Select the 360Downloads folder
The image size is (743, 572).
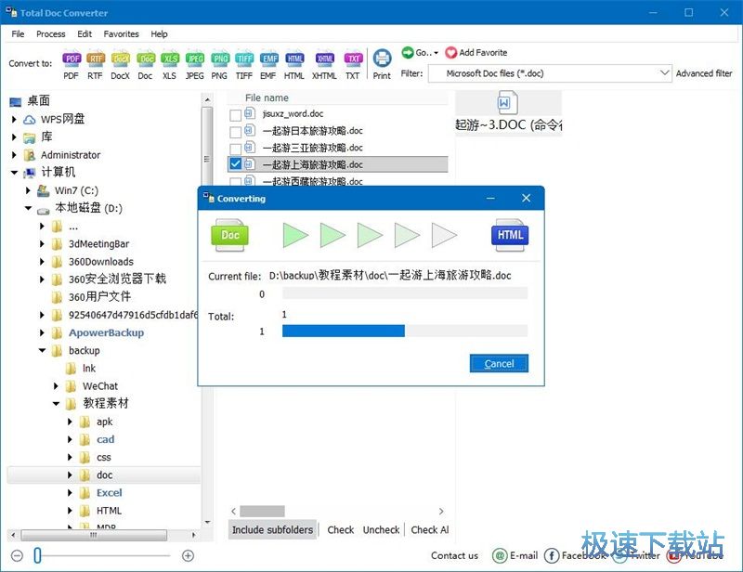pyautogui.click(x=101, y=262)
